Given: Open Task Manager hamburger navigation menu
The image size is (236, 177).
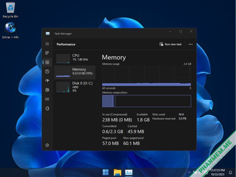Looking at the screenshot, I should click(47, 44).
